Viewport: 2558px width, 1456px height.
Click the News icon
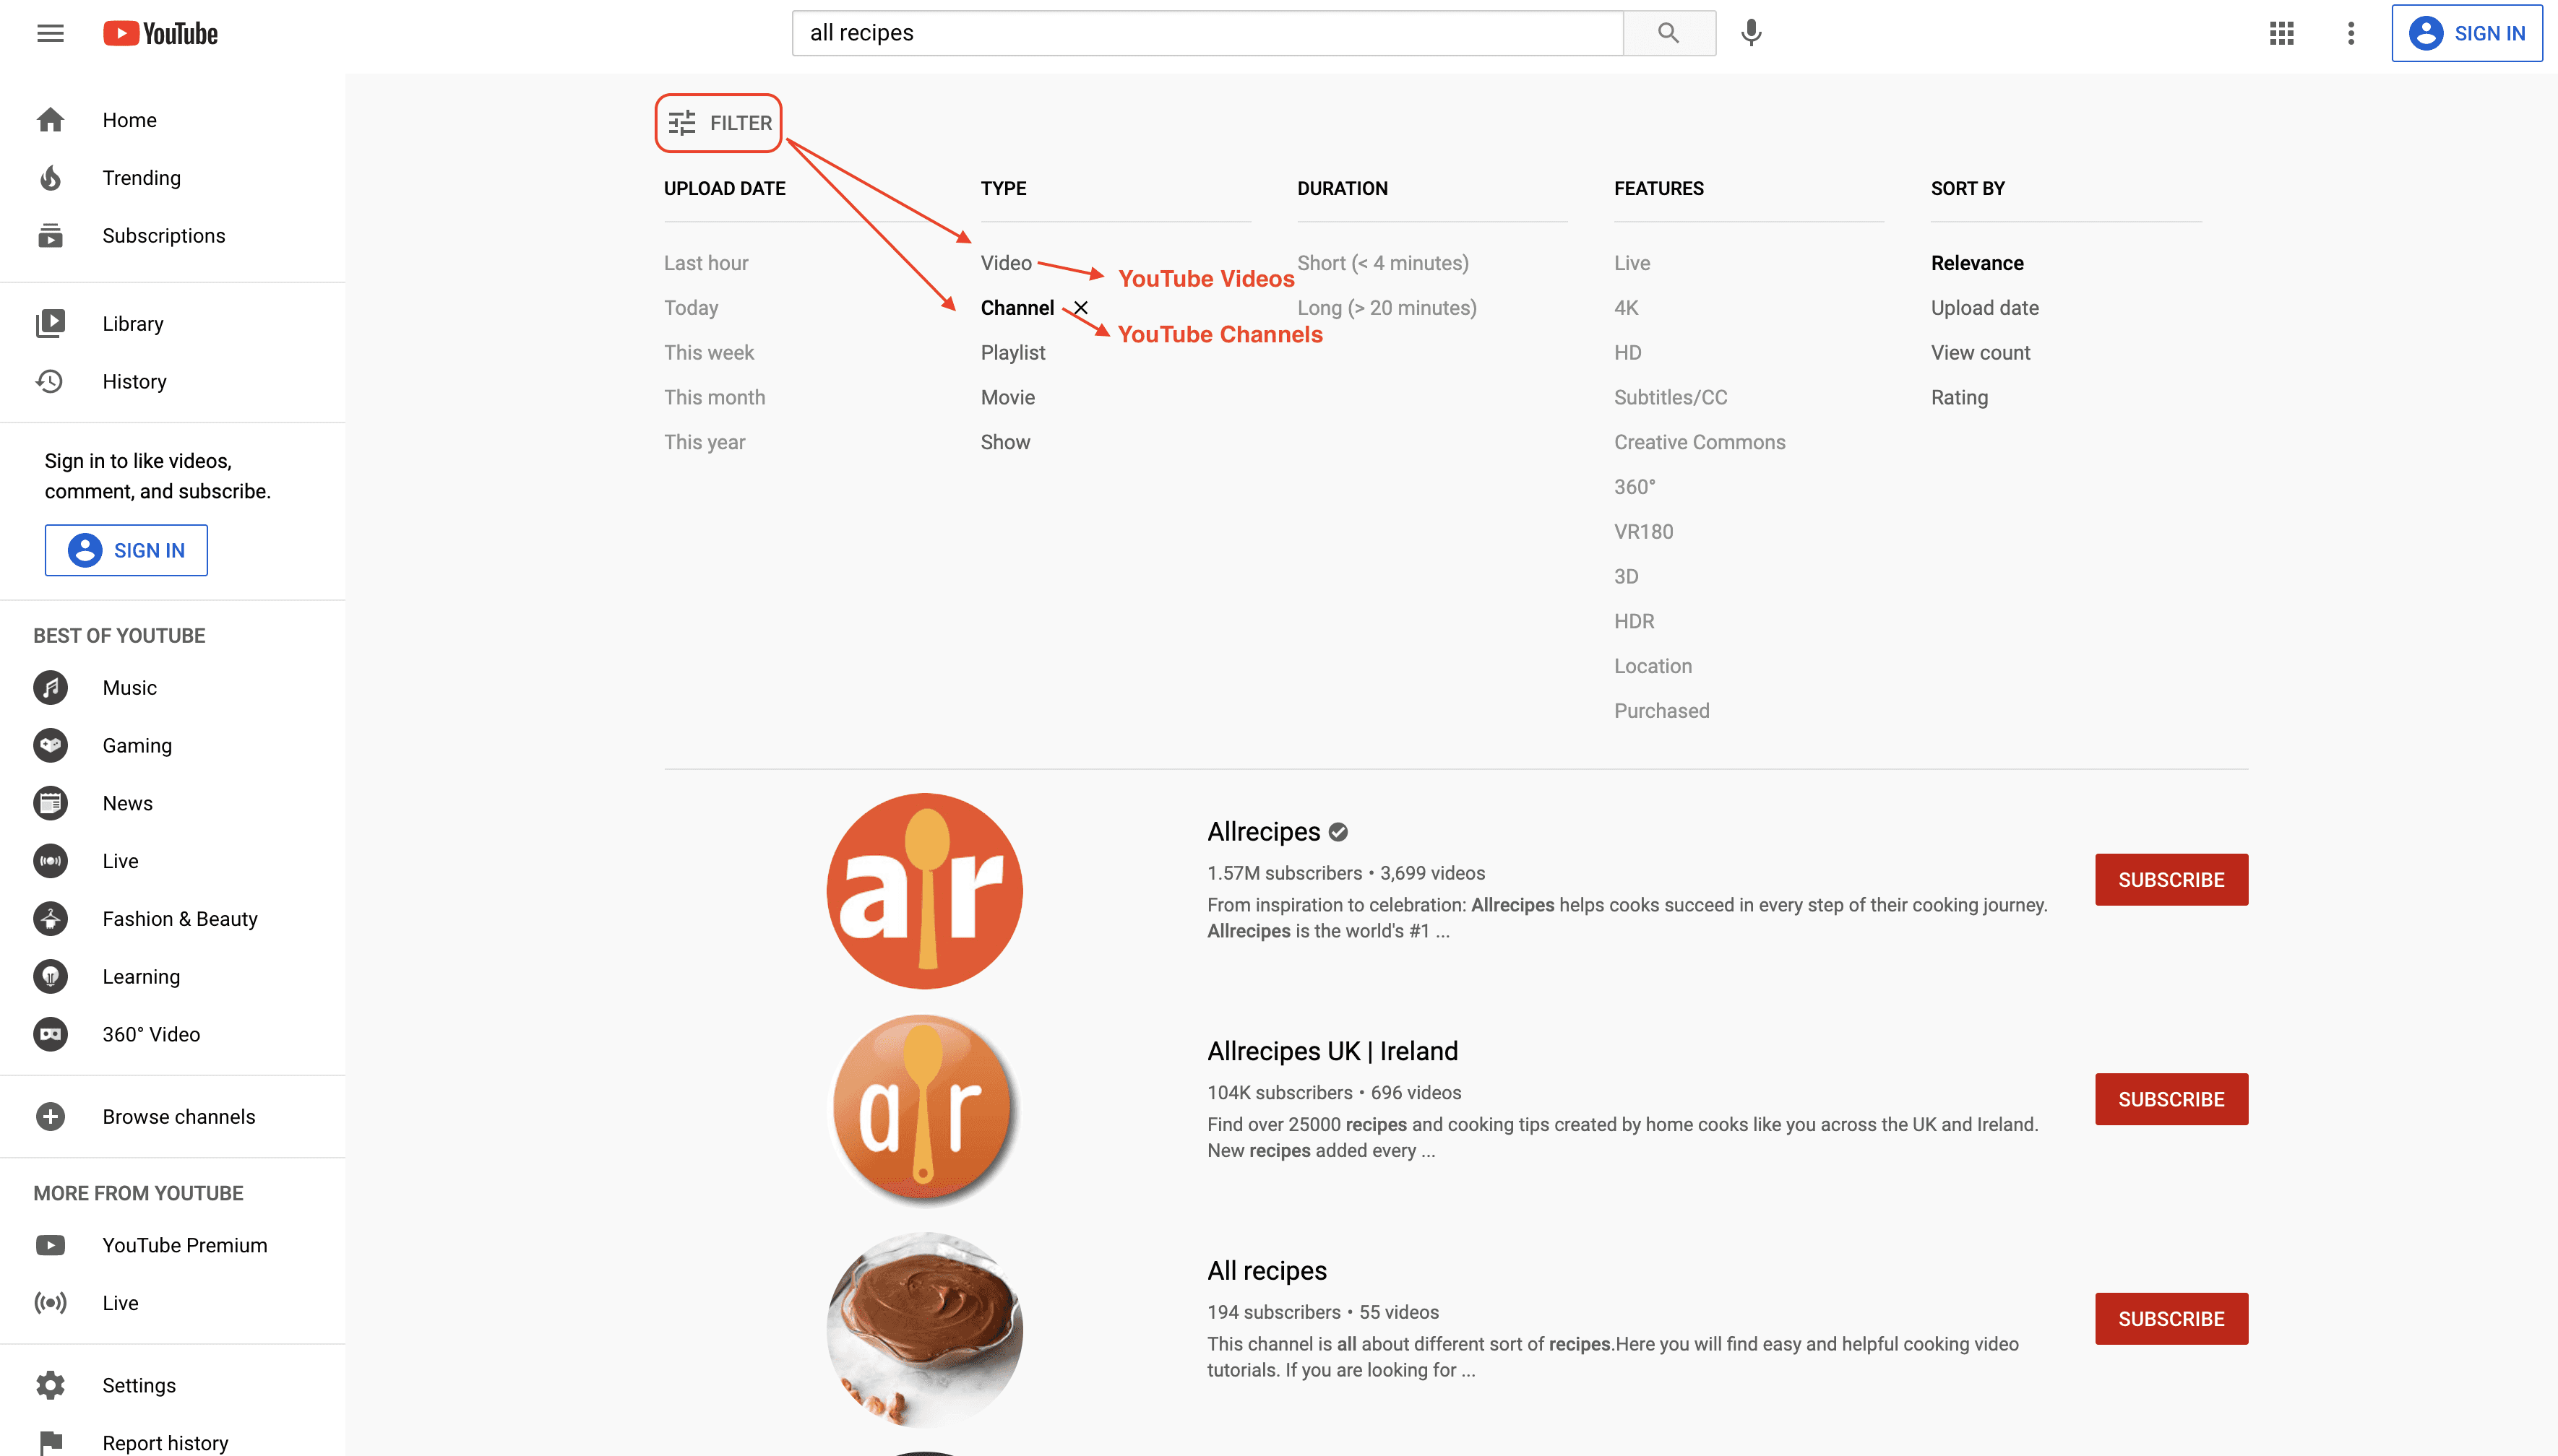pos(50,803)
